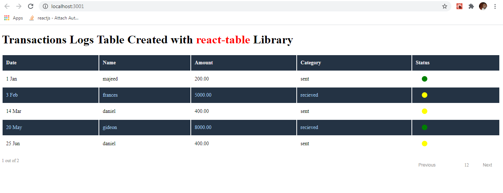Image resolution: width=503 pixels, height=193 pixels.
Task: Click '400.00' in the 25 Jun row
Action: [x=202, y=143]
